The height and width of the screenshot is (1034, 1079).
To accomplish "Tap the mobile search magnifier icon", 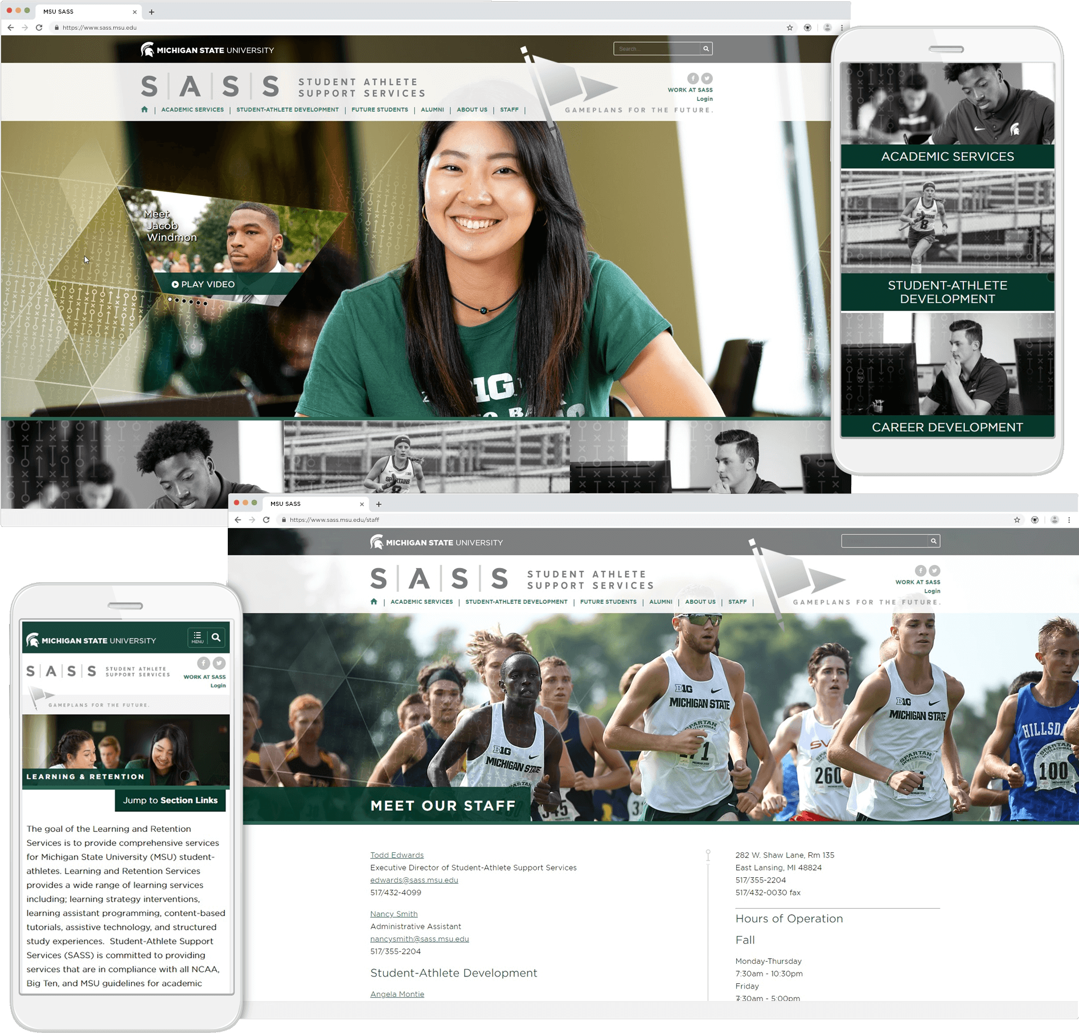I will 216,637.
